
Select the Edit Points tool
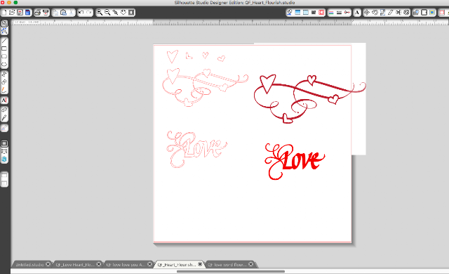[4, 31]
